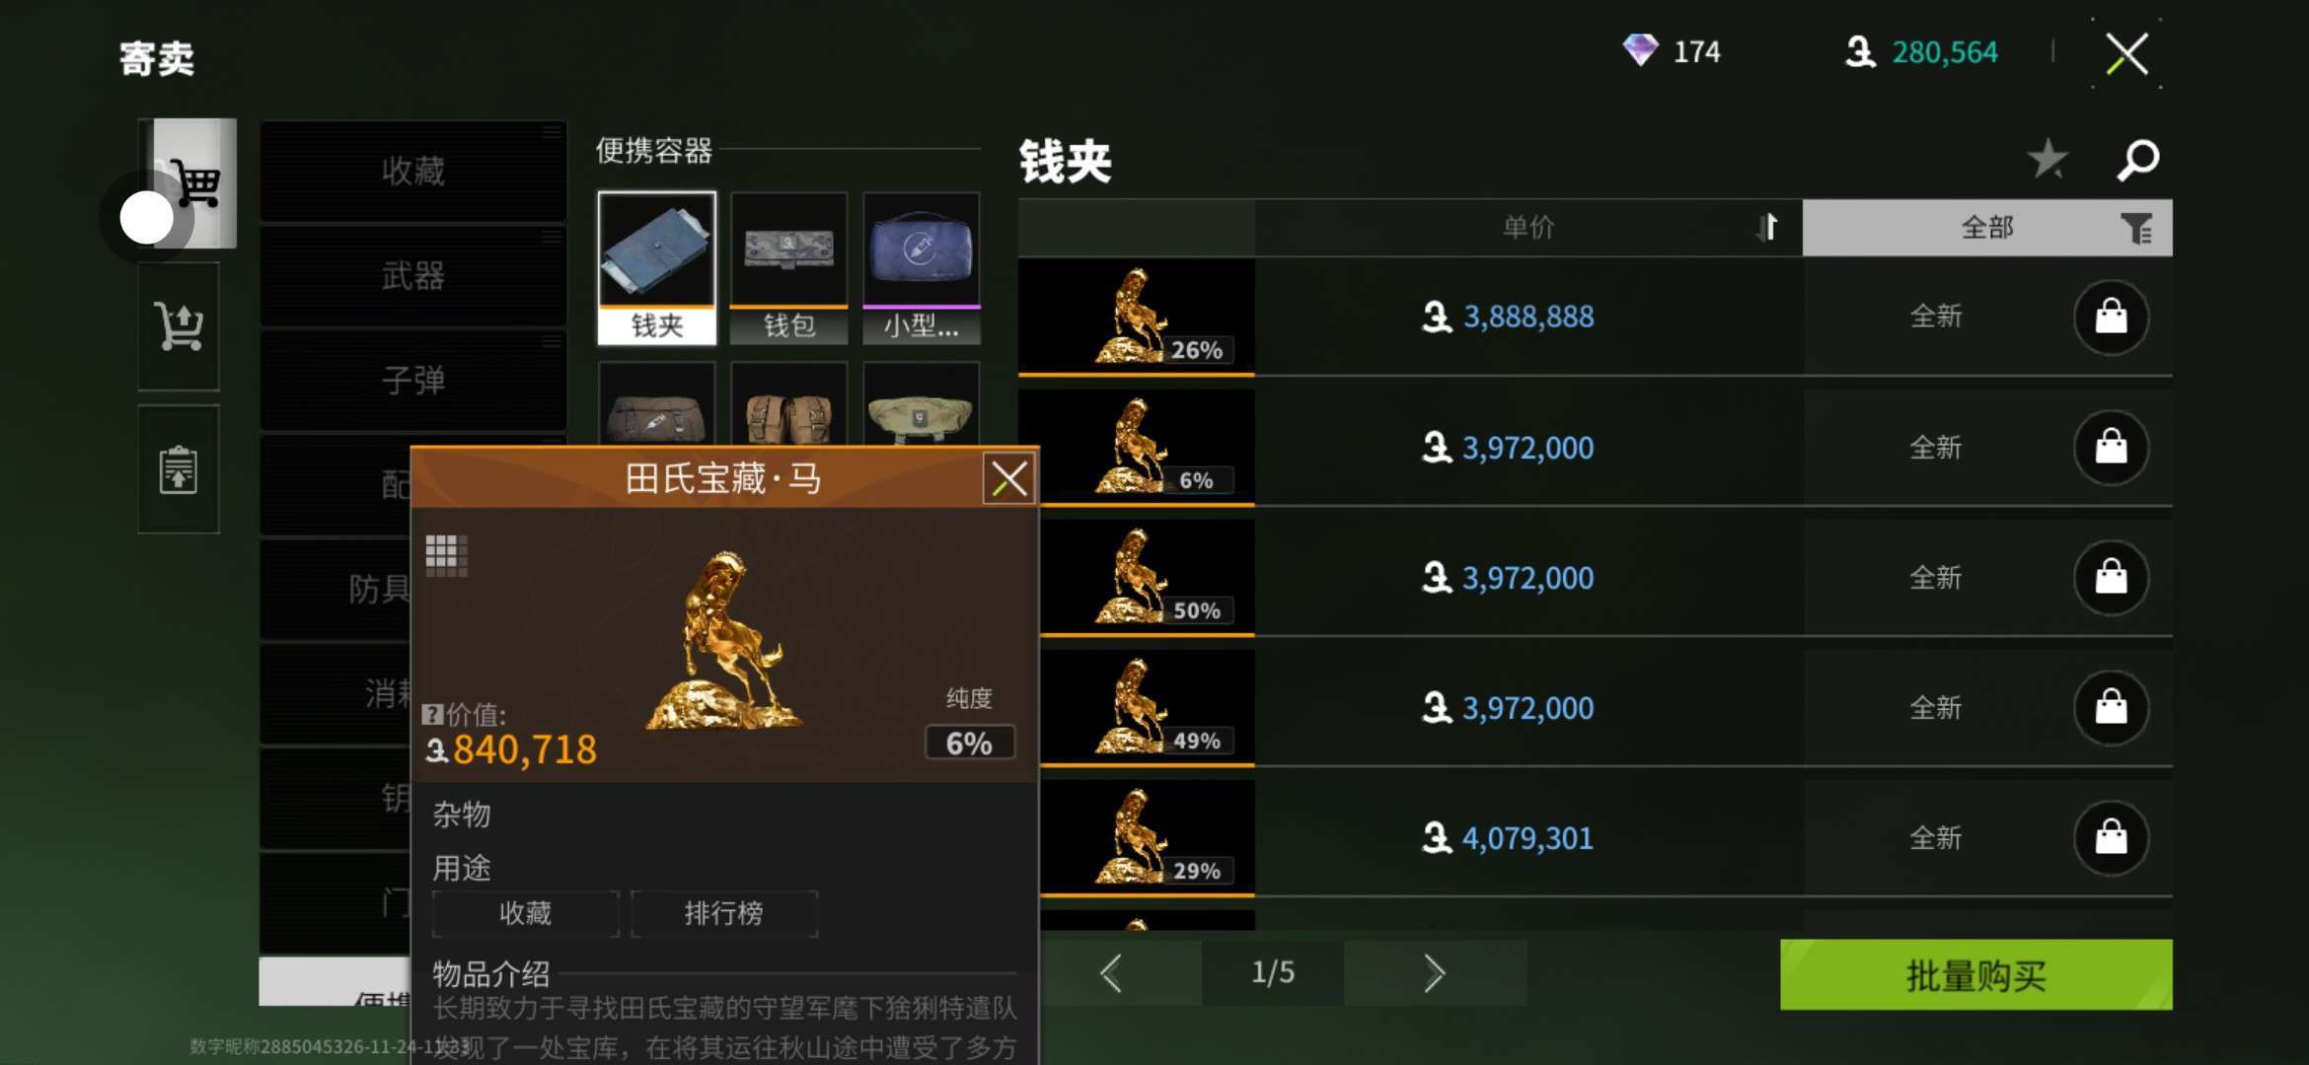Image resolution: width=2309 pixels, height=1065 pixels.
Task: Open the 收藏 category tab
Action: click(413, 171)
